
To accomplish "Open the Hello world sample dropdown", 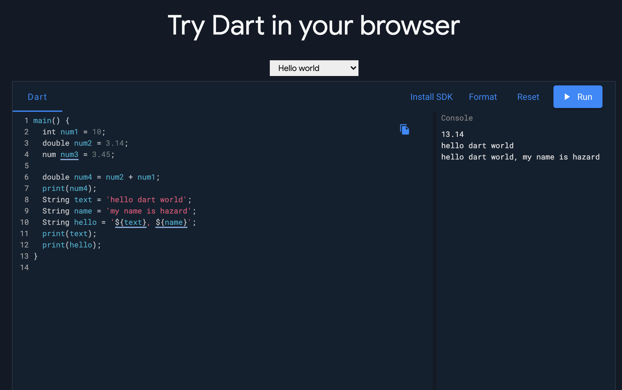I will pos(314,68).
